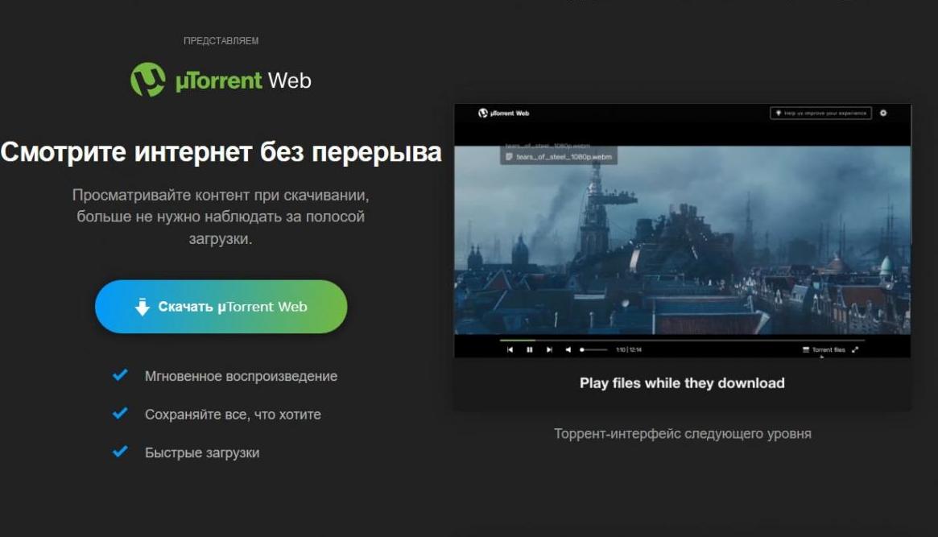
Task: Click "Мгновенное воспроизведение" feature text
Action: [x=241, y=376]
